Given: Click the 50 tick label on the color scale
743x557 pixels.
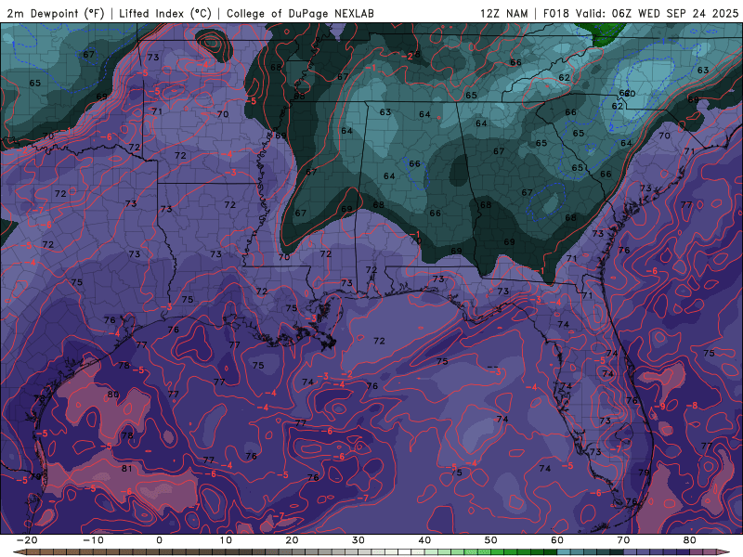Looking at the screenshot, I should (x=491, y=540).
